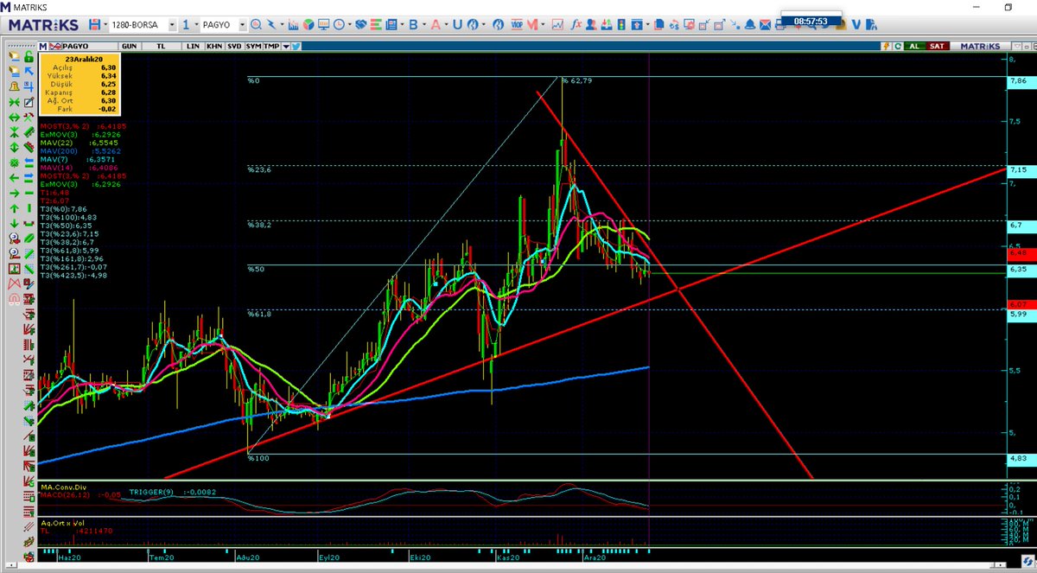Click the handshake icon
This screenshot has width=1037, height=573.
tap(360, 24)
